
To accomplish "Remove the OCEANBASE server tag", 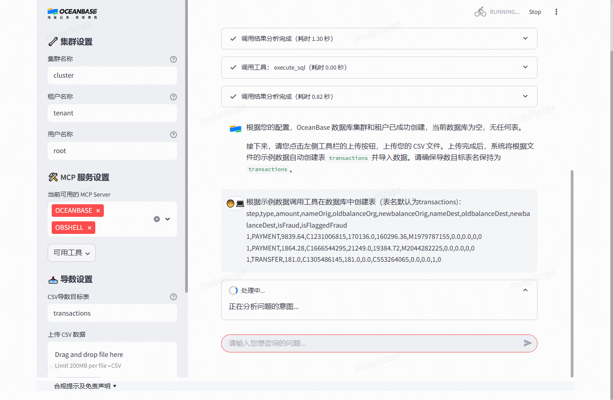I will pyautogui.click(x=98, y=210).
